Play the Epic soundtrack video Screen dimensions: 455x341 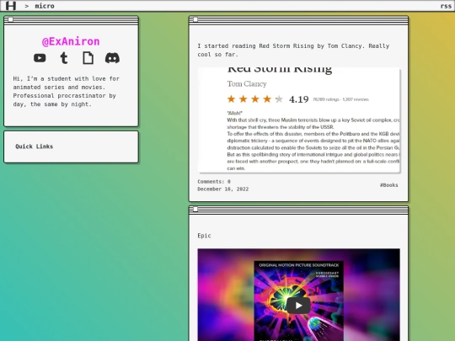pos(298,306)
